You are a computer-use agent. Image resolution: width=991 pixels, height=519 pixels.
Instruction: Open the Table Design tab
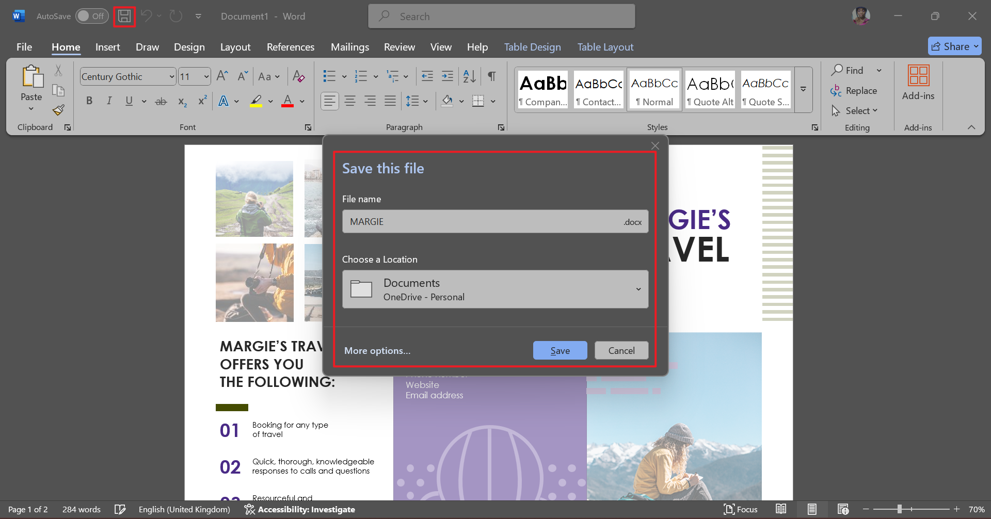532,47
